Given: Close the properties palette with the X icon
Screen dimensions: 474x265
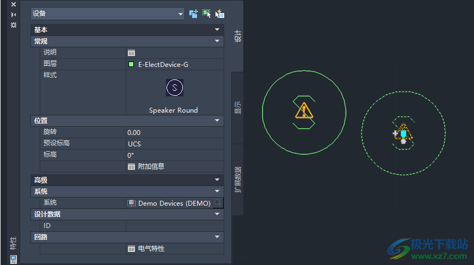Looking at the screenshot, I should pos(14,4).
